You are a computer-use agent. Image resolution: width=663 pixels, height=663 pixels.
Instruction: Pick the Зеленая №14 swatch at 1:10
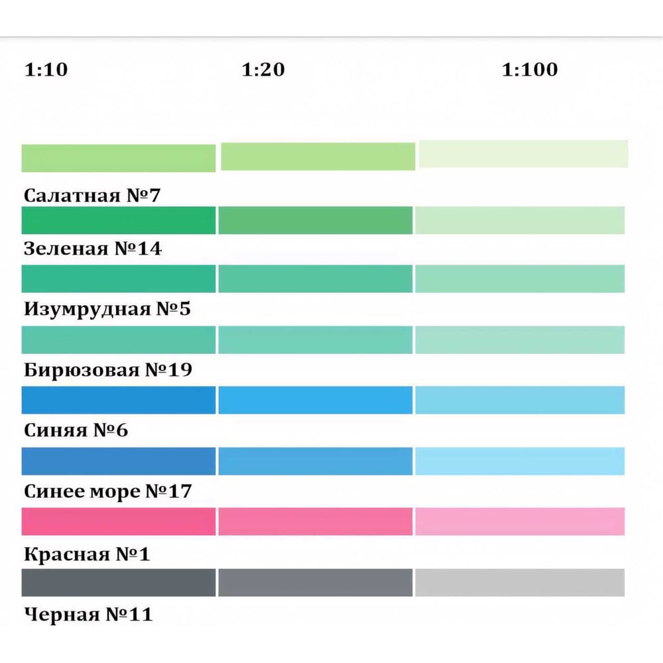[119, 220]
